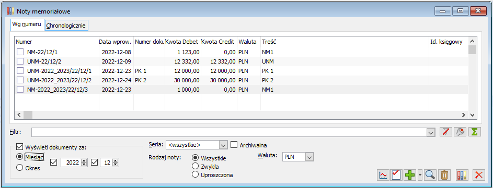Toggle the Wyświetl dokumenty za checkbox
This screenshot has height=188, width=493.
point(19,147)
